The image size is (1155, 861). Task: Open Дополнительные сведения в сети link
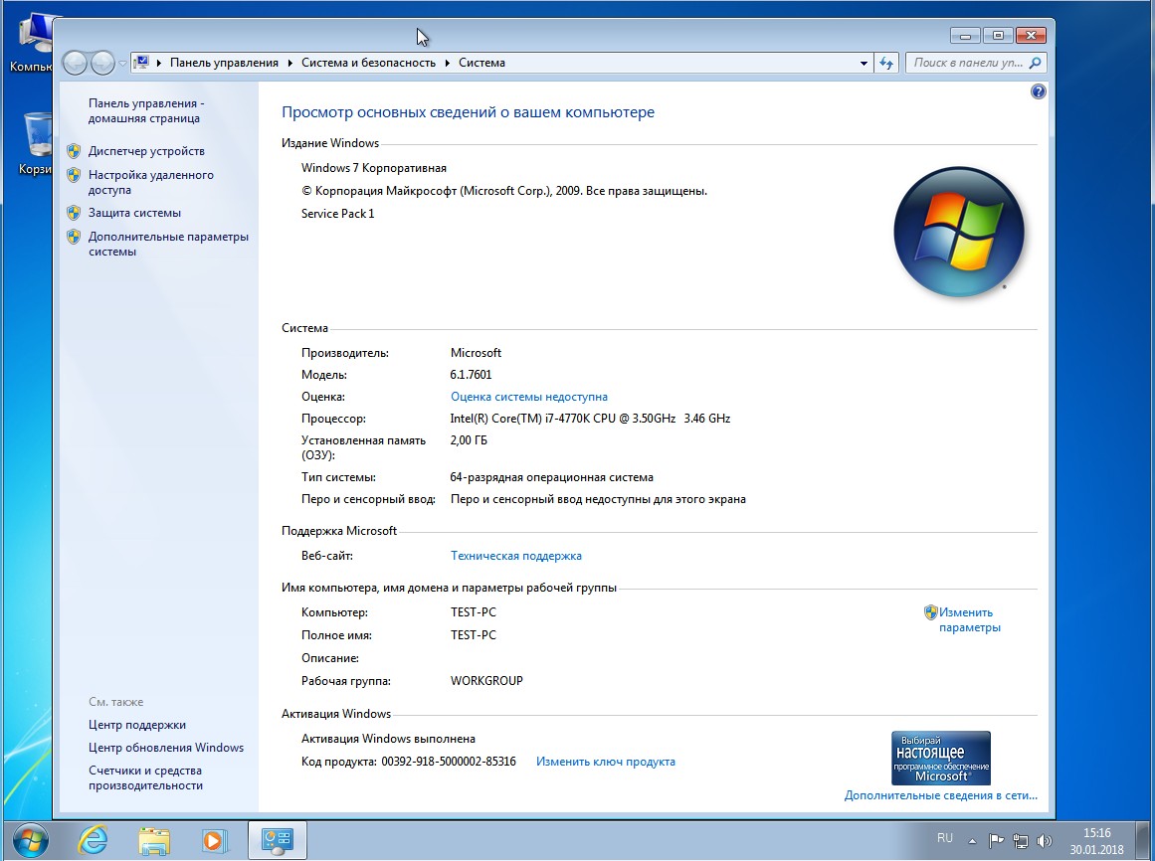coord(941,795)
